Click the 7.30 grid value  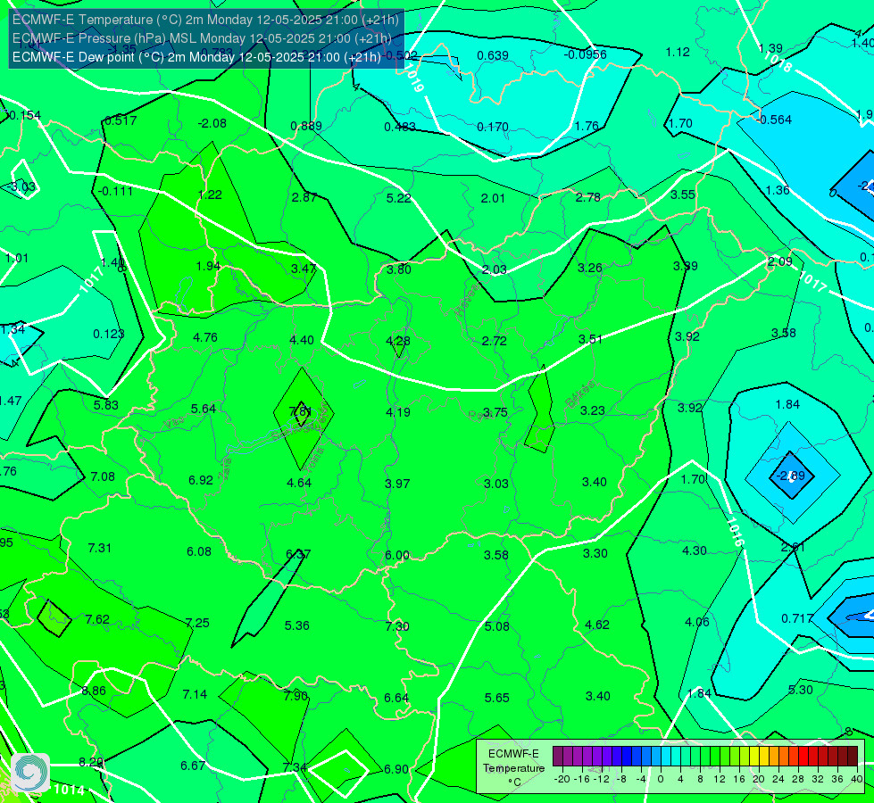pyautogui.click(x=397, y=626)
